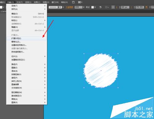
Task: Click the opacity 100% input field
Action: pyautogui.click(x=79, y=7)
